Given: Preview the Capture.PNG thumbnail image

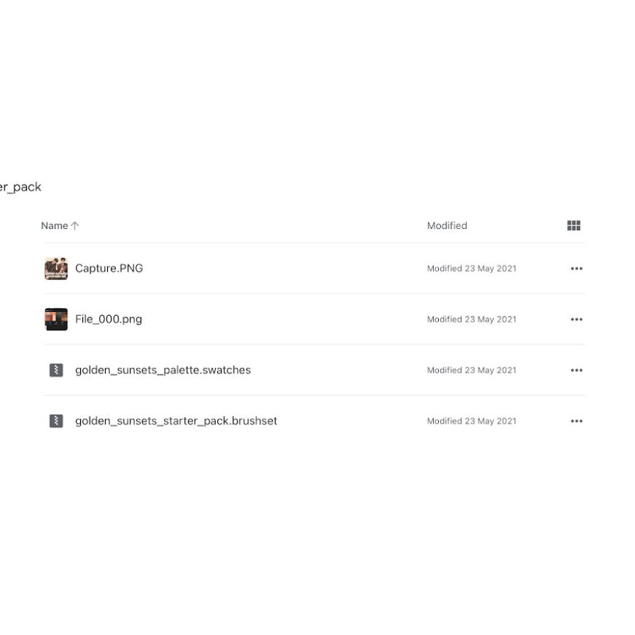Looking at the screenshot, I should click(x=56, y=268).
